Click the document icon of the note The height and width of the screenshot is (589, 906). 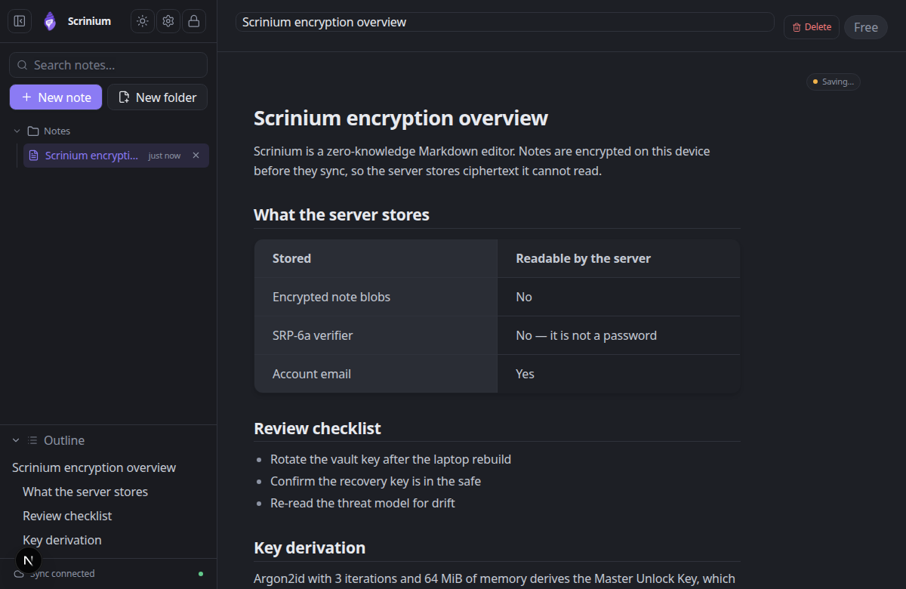click(x=33, y=156)
